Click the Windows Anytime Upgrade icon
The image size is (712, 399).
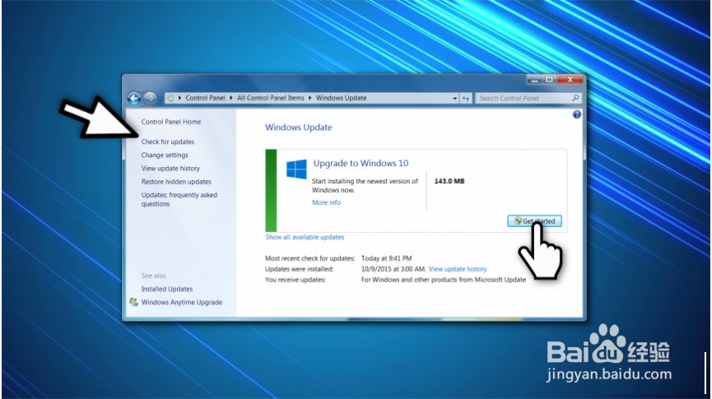click(133, 302)
